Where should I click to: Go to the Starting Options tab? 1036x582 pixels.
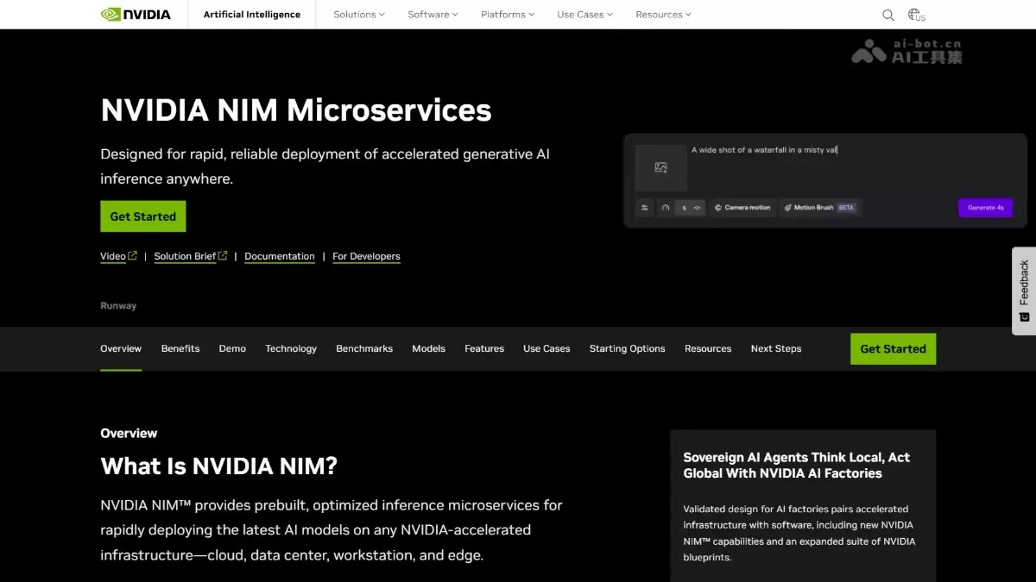coord(627,348)
